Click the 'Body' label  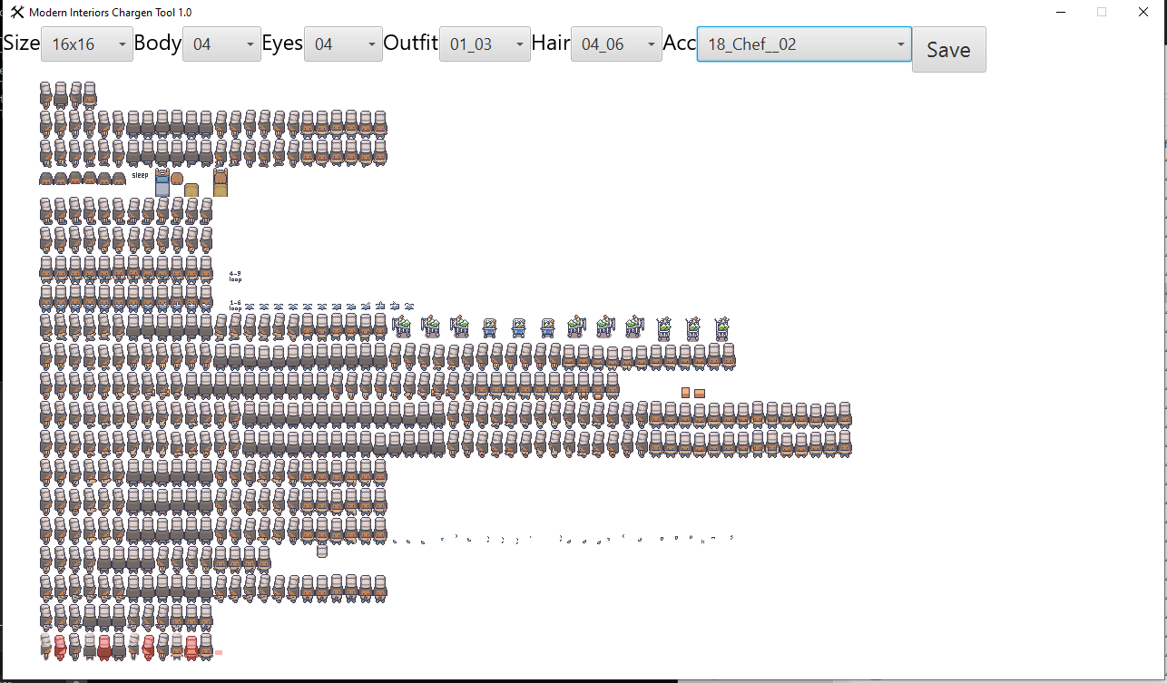tap(158, 43)
